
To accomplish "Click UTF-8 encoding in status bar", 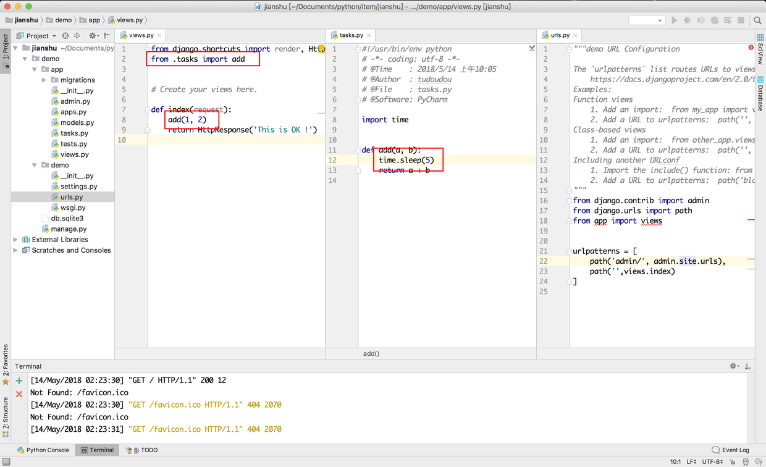I will (712, 461).
